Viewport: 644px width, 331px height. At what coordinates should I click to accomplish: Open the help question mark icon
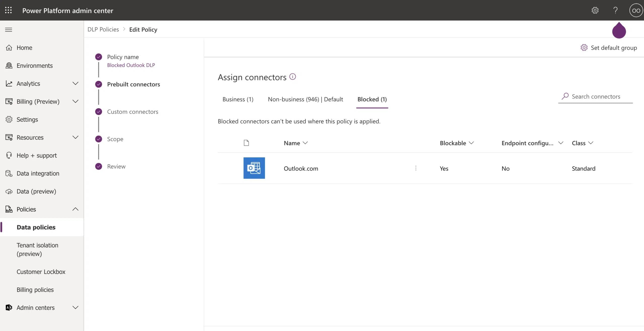coord(615,10)
